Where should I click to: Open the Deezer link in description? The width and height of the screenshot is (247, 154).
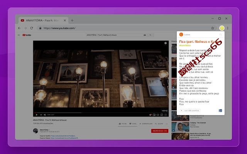tap(64, 138)
